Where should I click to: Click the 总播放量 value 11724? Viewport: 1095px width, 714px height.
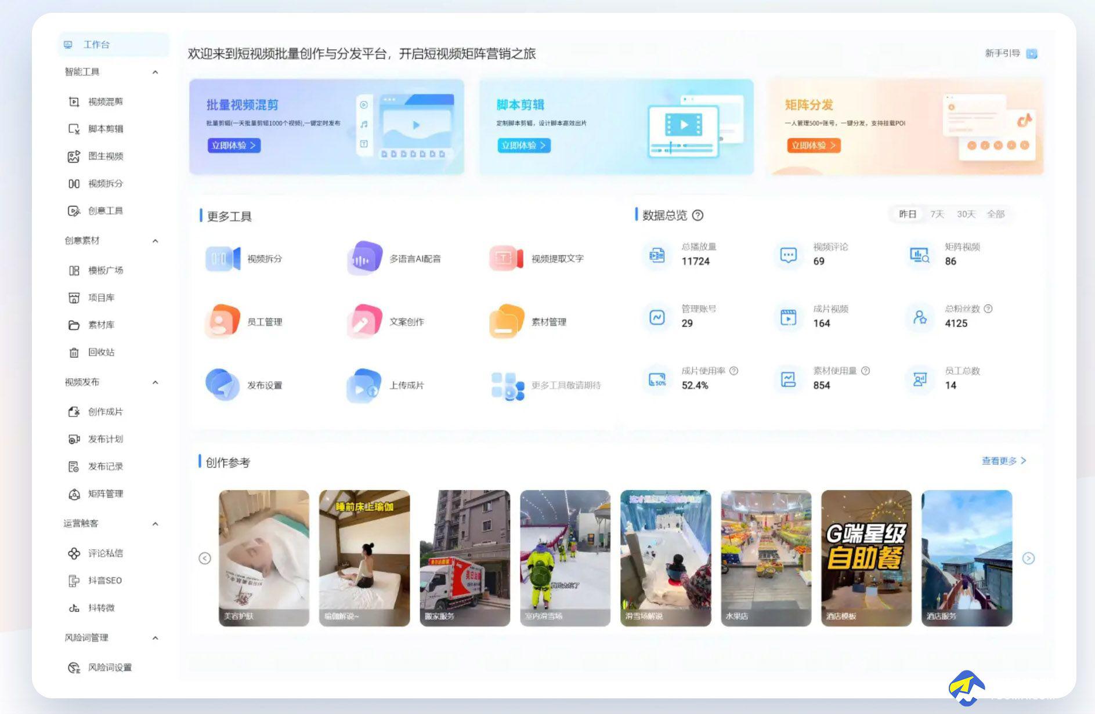696,262
